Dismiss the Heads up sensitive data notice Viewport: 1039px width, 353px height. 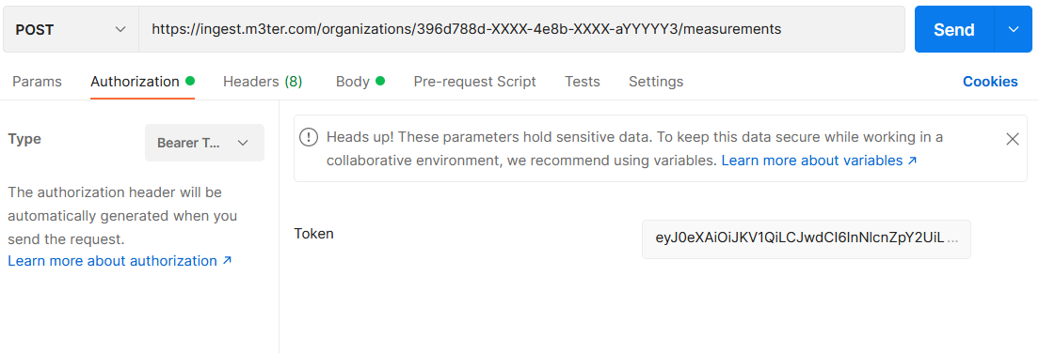(1012, 139)
